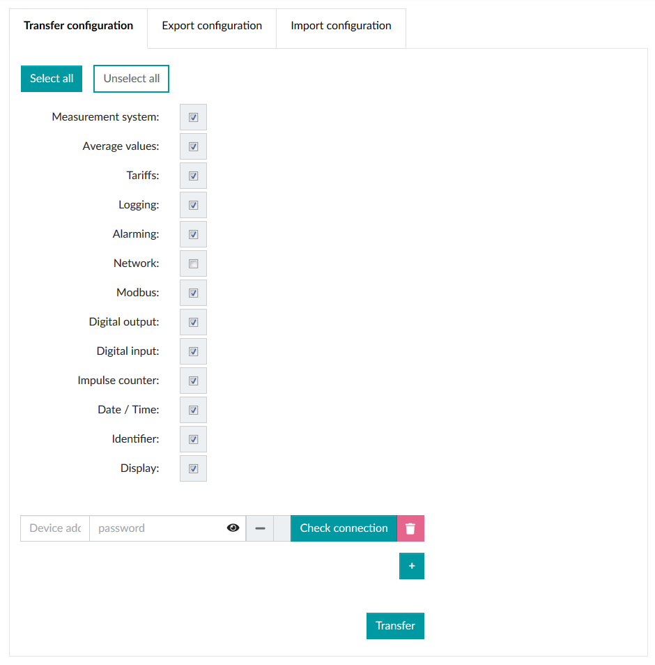
Task: Toggle the Impulse counter checkbox
Action: coord(193,381)
